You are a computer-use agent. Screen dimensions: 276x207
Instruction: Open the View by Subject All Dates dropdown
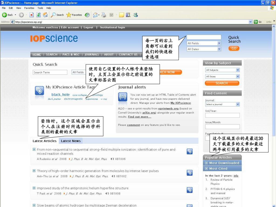[x=222, y=76]
